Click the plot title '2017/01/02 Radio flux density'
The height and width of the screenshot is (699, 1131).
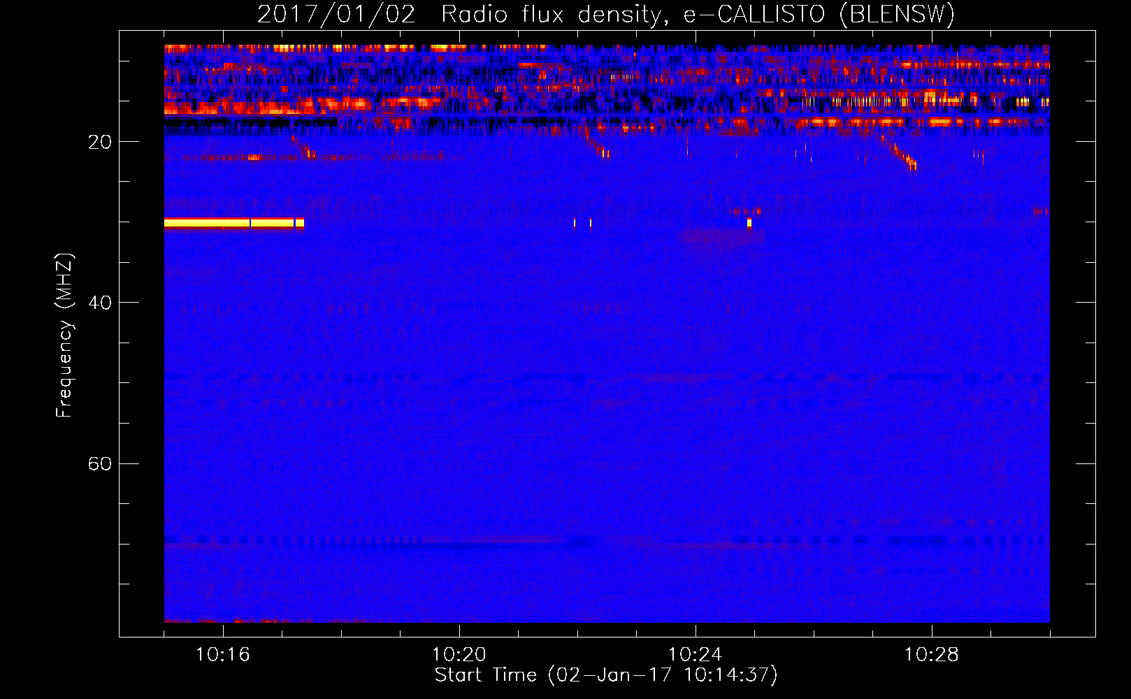click(605, 14)
